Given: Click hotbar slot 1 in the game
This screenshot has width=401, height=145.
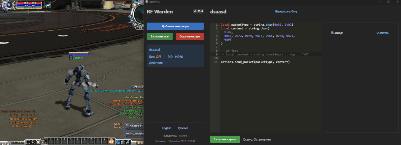Looking at the screenshot, I should pos(51,141).
